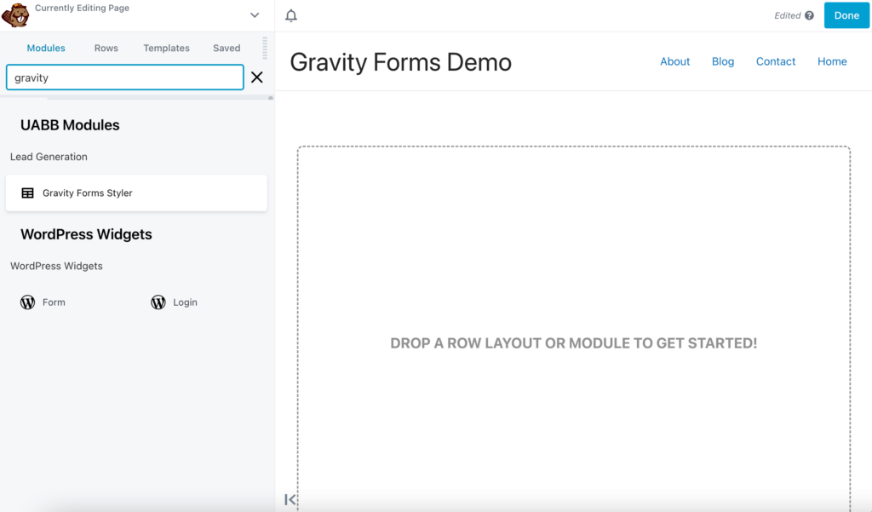View the Saved tab
This screenshot has height=512, width=872.
click(226, 48)
